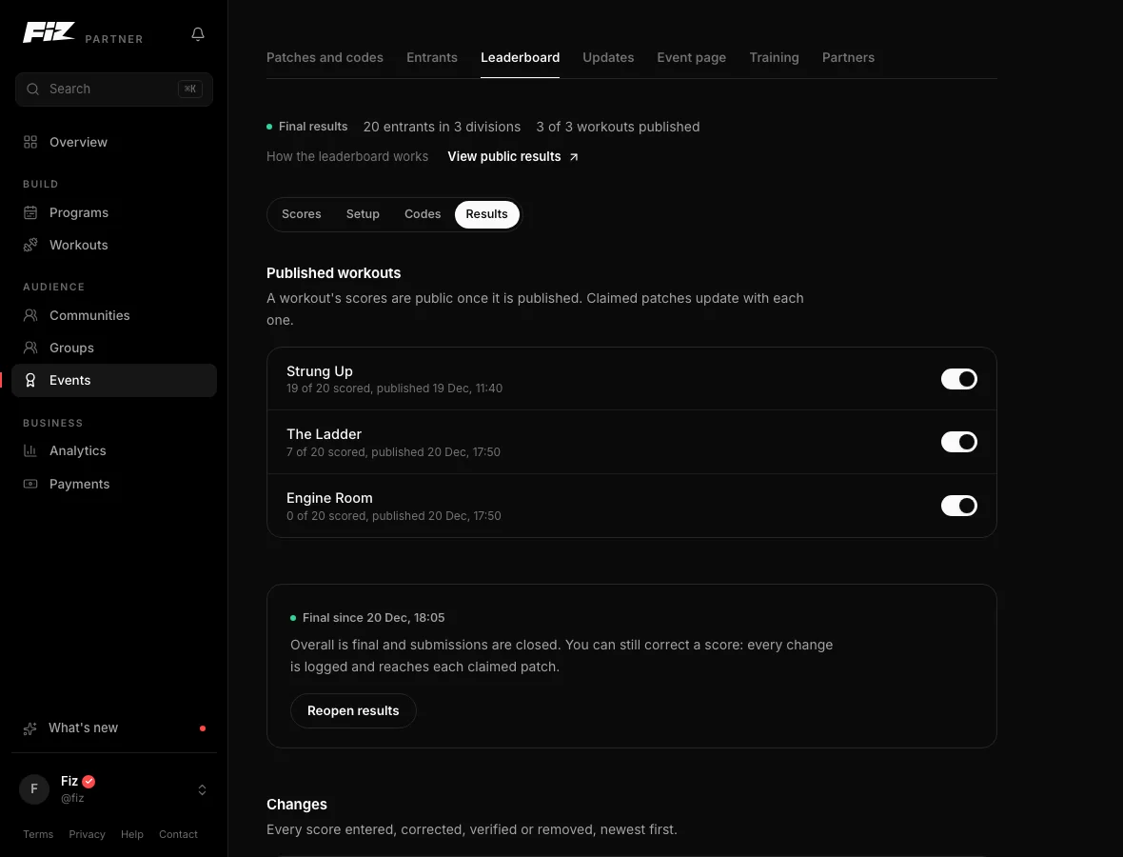1123x857 pixels.
Task: Click the Payments cash icon
Action: pos(30,484)
